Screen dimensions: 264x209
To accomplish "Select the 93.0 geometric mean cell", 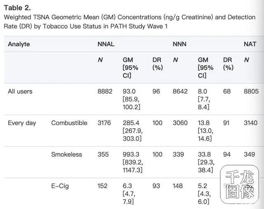I will [130, 91].
